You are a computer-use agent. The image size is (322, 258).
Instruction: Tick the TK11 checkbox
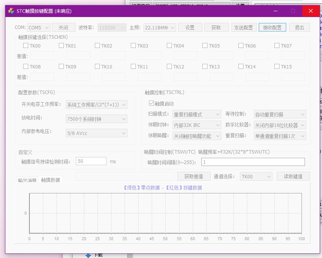[133, 66]
